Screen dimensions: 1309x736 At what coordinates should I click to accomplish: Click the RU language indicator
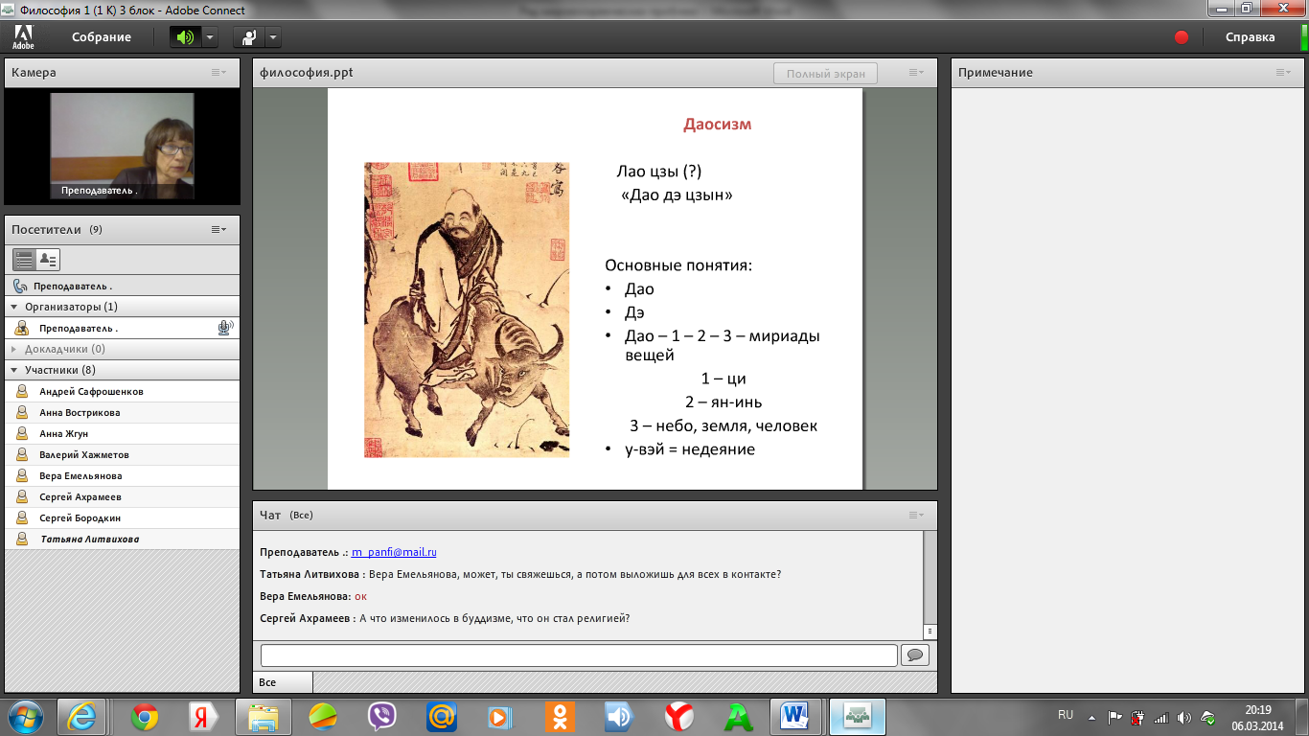[x=1066, y=715]
